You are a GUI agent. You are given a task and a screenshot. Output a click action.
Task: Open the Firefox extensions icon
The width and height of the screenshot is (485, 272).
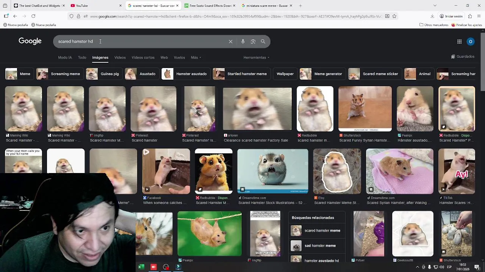click(x=470, y=16)
